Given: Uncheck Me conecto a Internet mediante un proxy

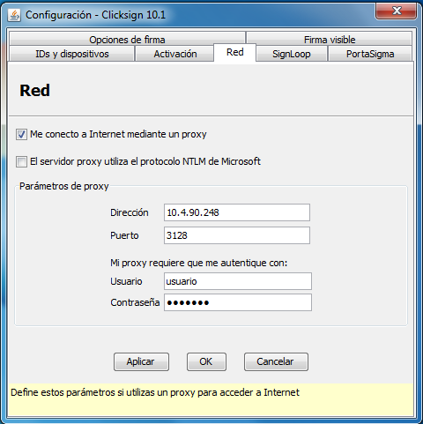Looking at the screenshot, I should 21,134.
